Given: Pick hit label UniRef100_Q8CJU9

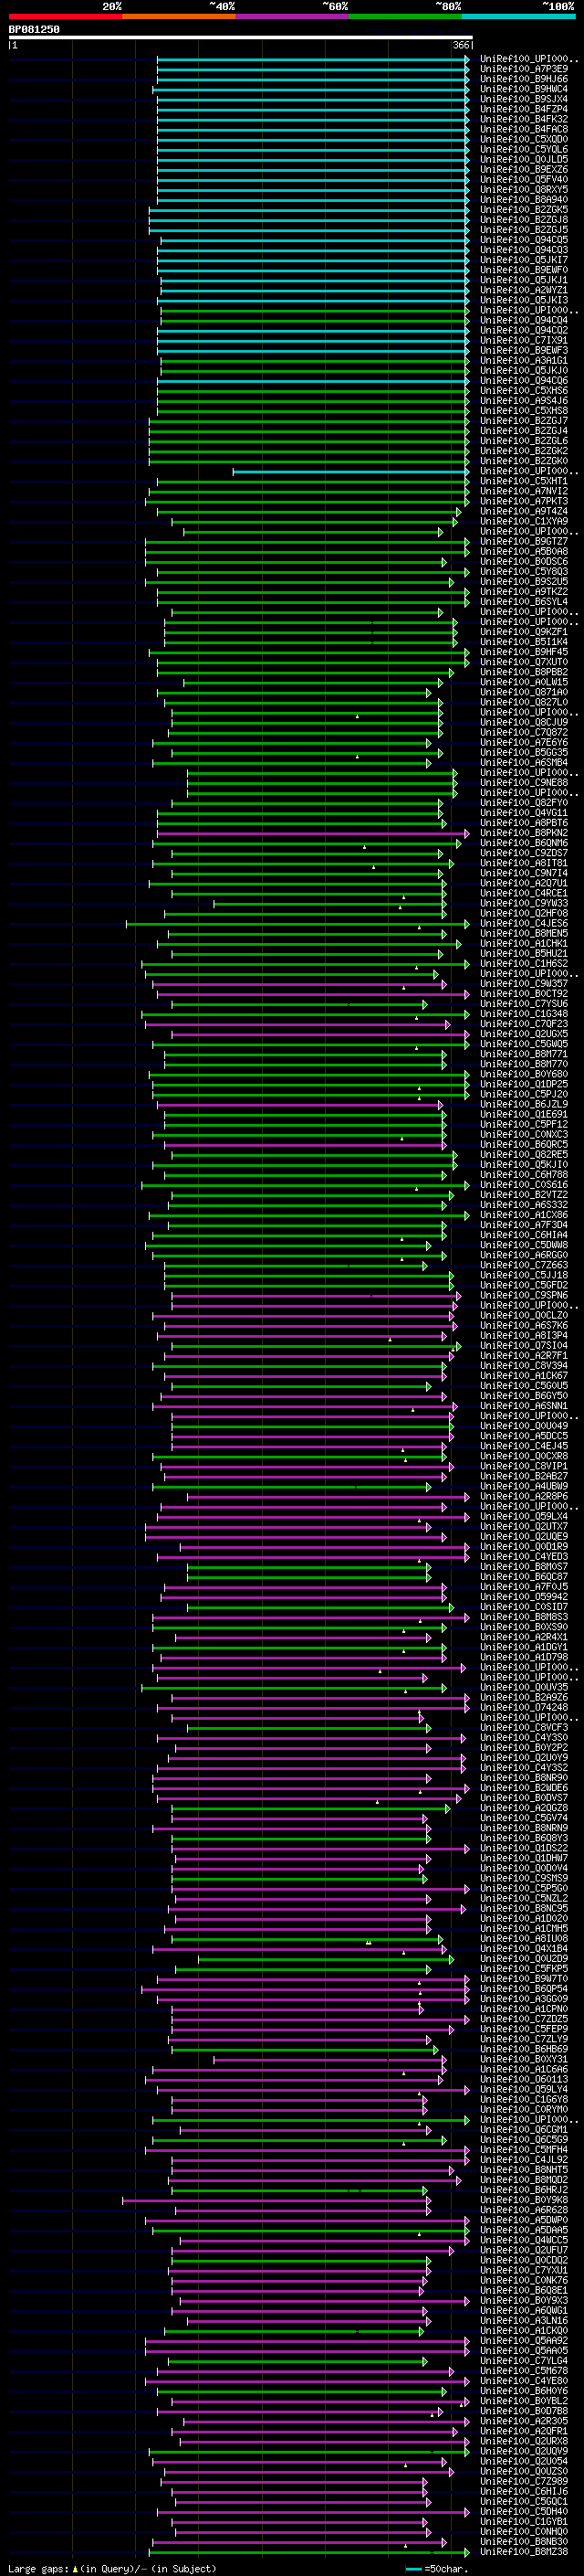Looking at the screenshot, I should 523,722.
